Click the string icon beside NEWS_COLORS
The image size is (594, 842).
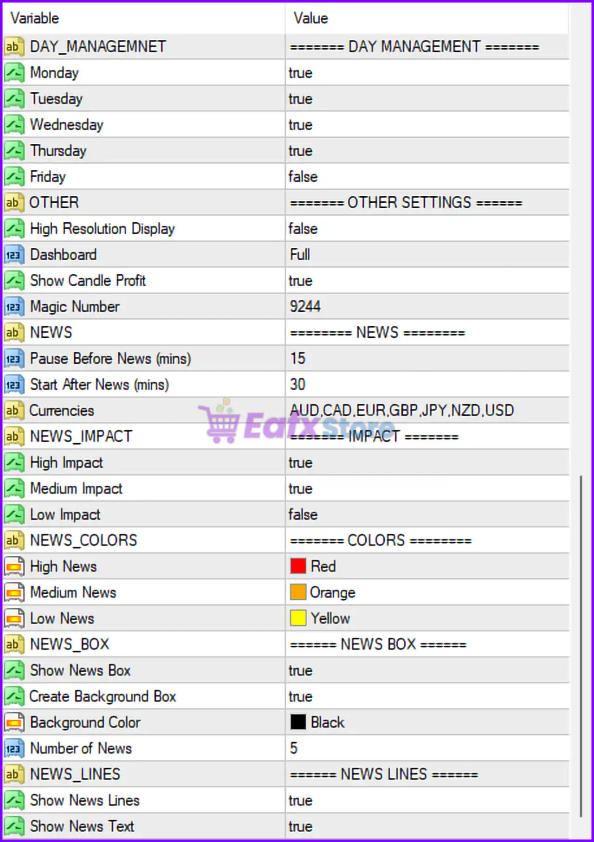click(14, 540)
